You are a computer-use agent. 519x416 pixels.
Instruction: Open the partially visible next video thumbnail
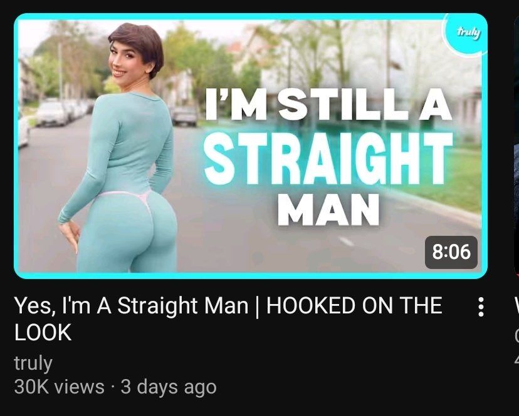(x=516, y=146)
